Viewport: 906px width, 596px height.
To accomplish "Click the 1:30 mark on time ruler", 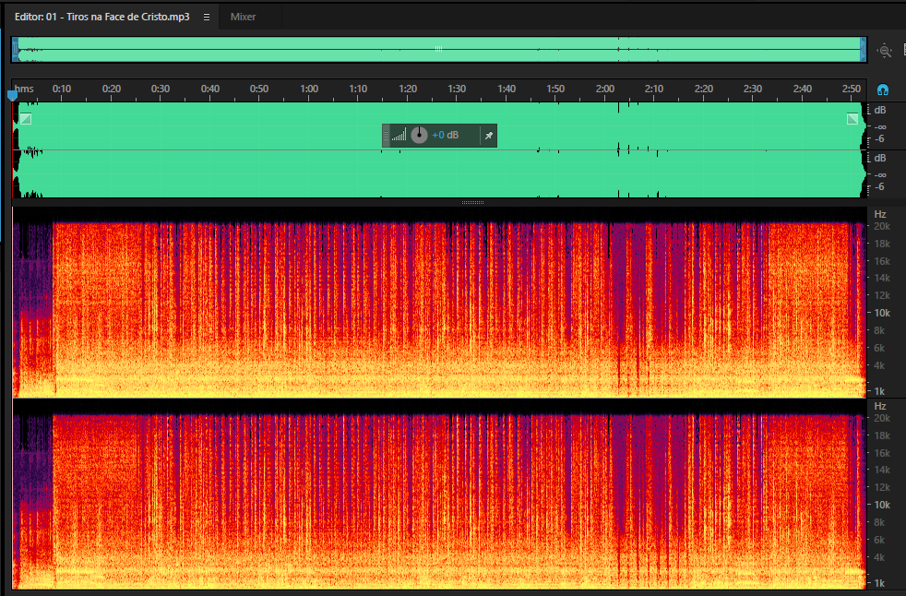I will 457,89.
